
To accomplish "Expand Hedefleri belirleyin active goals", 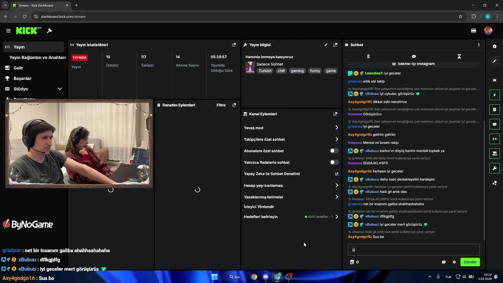I will click(336, 217).
